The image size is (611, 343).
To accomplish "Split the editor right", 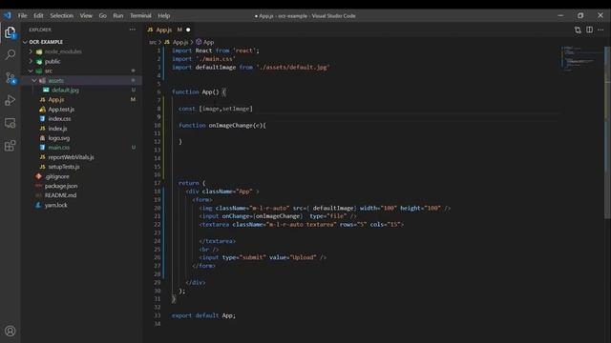I will (590, 30).
